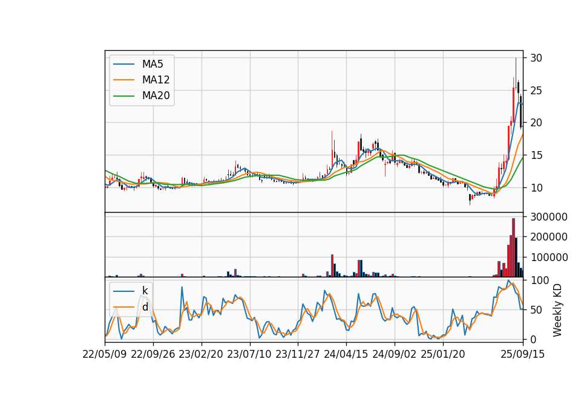The height and width of the screenshot is (417, 581).
Task: Click the price axis label 15
Action: (x=536, y=155)
